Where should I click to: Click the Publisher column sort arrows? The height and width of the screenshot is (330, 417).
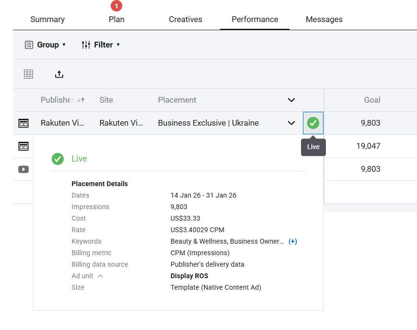tap(81, 100)
